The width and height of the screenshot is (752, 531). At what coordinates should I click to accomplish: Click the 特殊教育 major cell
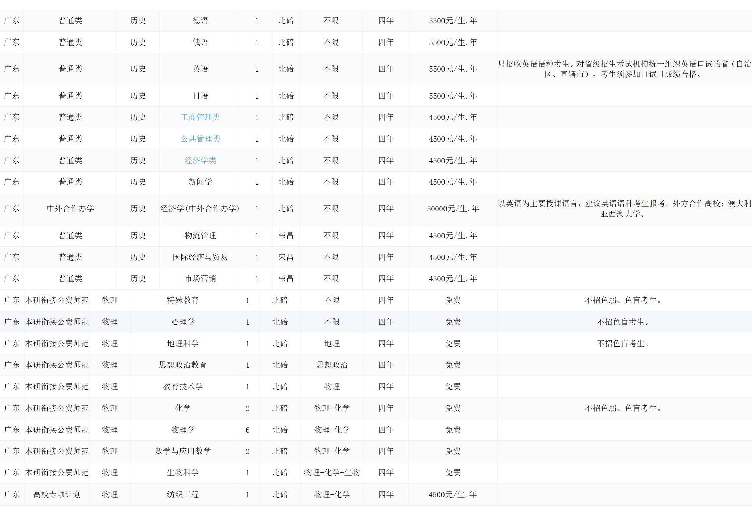[x=183, y=300]
